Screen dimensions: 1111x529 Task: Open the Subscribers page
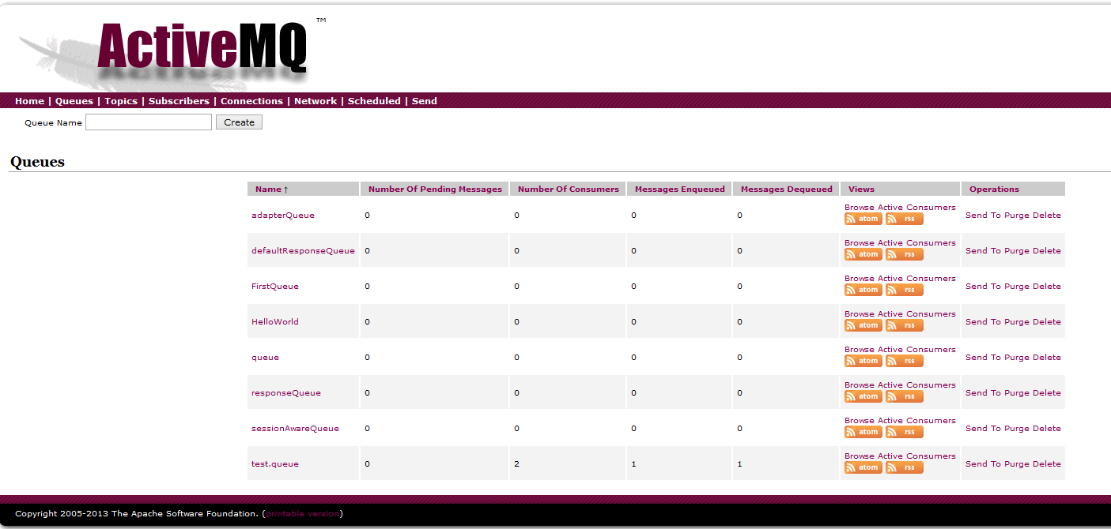coord(179,101)
